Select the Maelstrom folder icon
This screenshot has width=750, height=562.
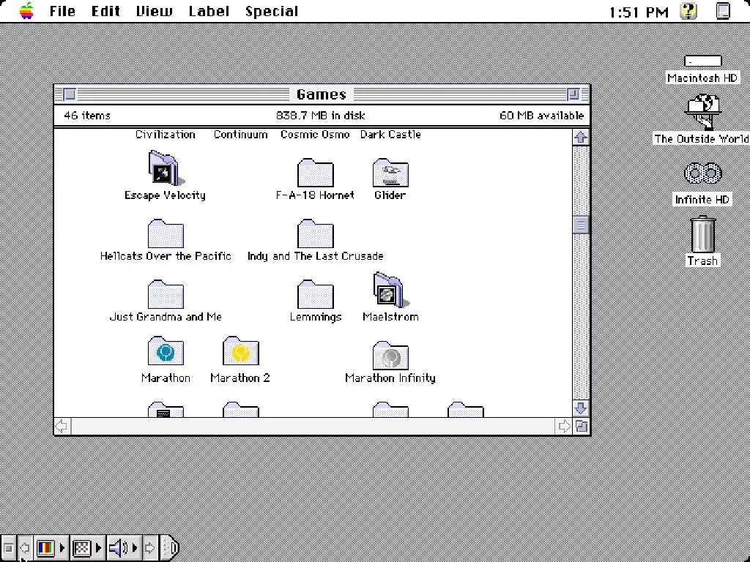click(391, 290)
